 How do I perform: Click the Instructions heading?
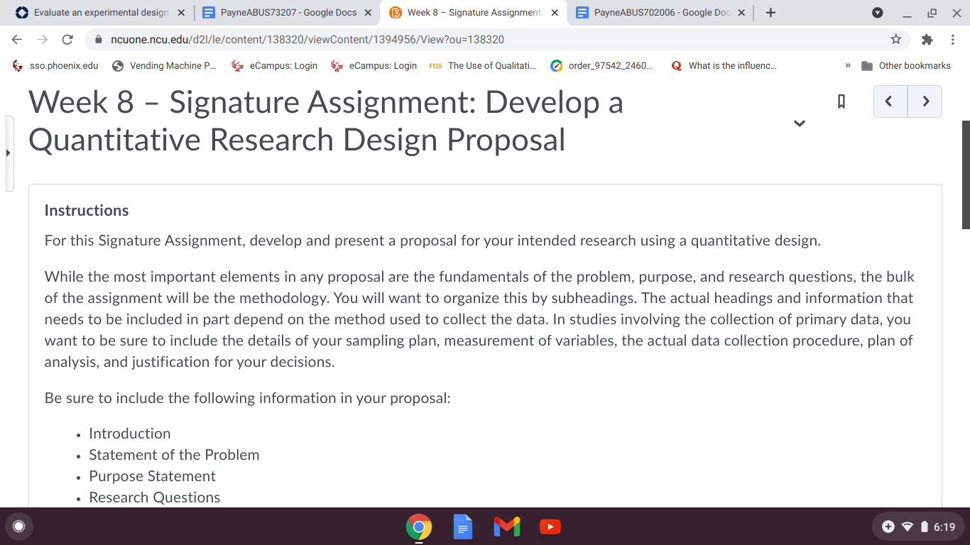tap(87, 210)
